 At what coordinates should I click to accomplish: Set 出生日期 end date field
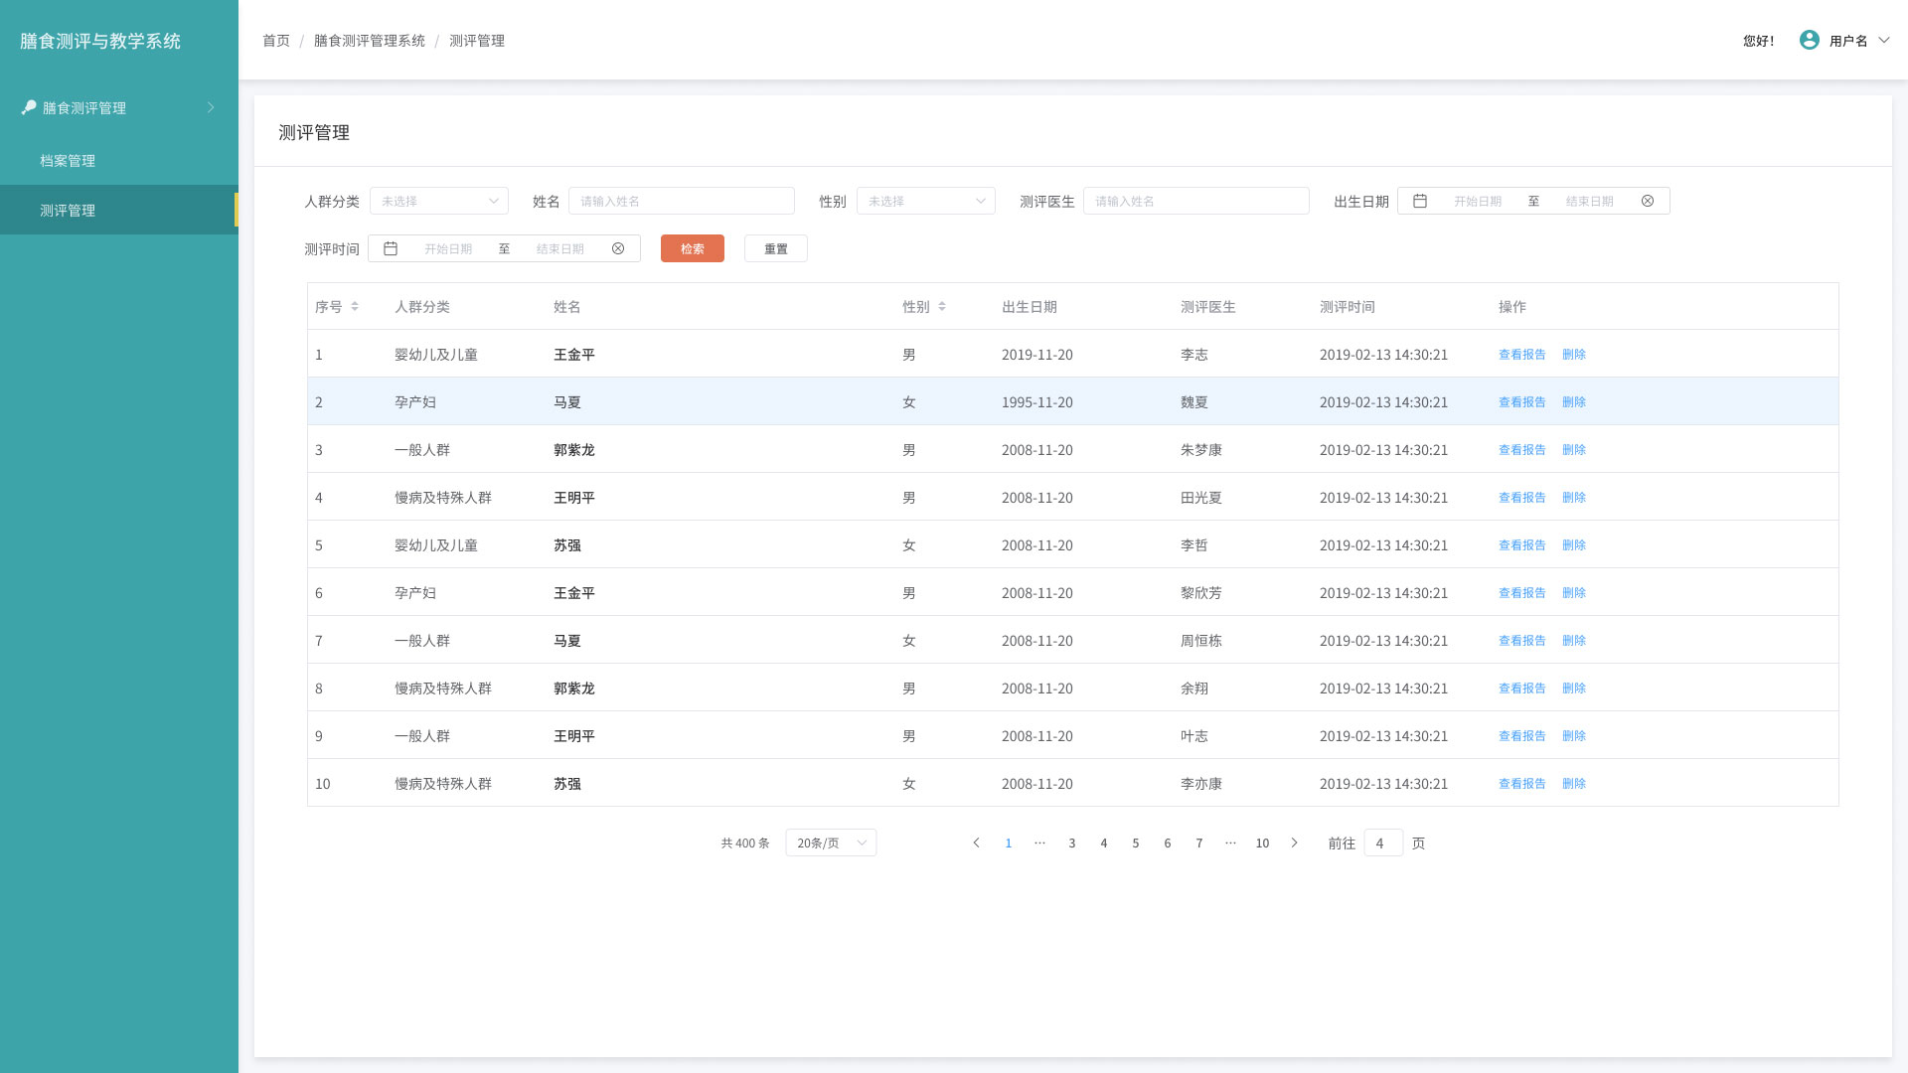click(x=1590, y=201)
